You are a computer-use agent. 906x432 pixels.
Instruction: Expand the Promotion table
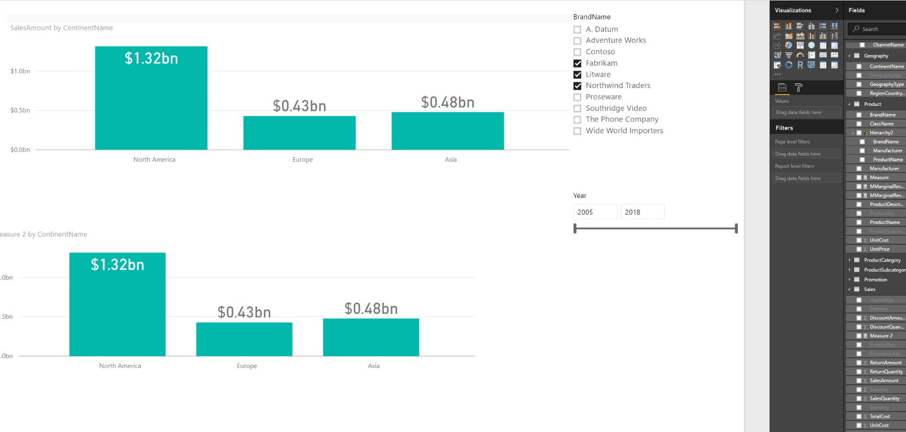849,279
